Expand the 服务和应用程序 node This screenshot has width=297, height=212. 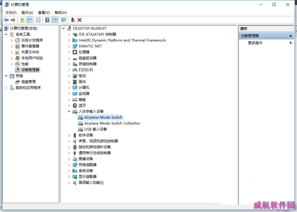click(6, 88)
